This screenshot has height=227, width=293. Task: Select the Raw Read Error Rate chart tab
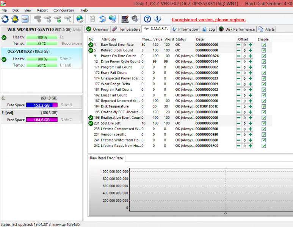point(107,158)
